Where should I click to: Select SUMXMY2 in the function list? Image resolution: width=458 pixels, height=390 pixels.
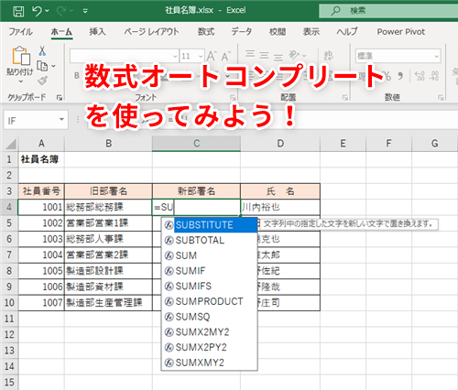210,363
